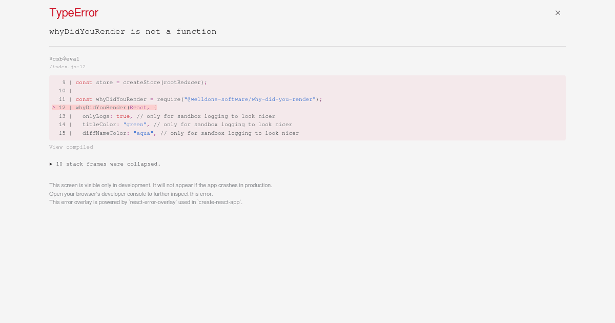Click the 'whyDidYouRender is not a function' message
Screen dimensions: 615x323
(x=133, y=32)
